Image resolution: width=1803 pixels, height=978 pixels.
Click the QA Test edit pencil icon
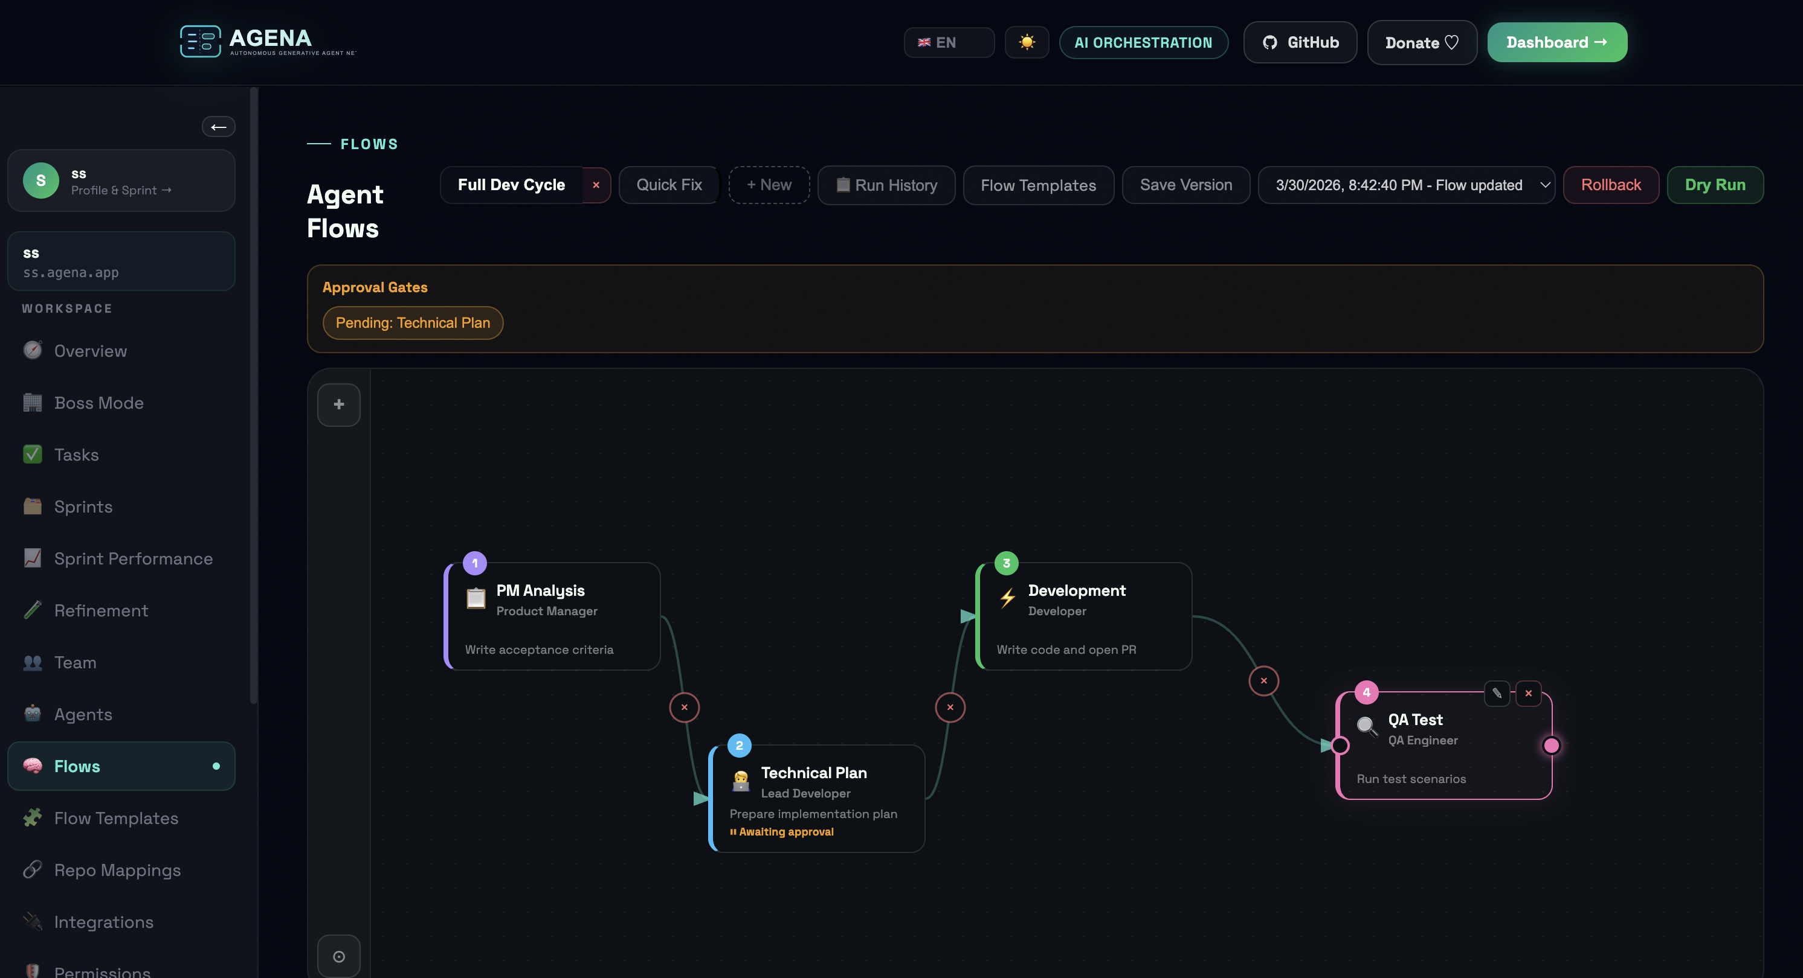pos(1497,693)
